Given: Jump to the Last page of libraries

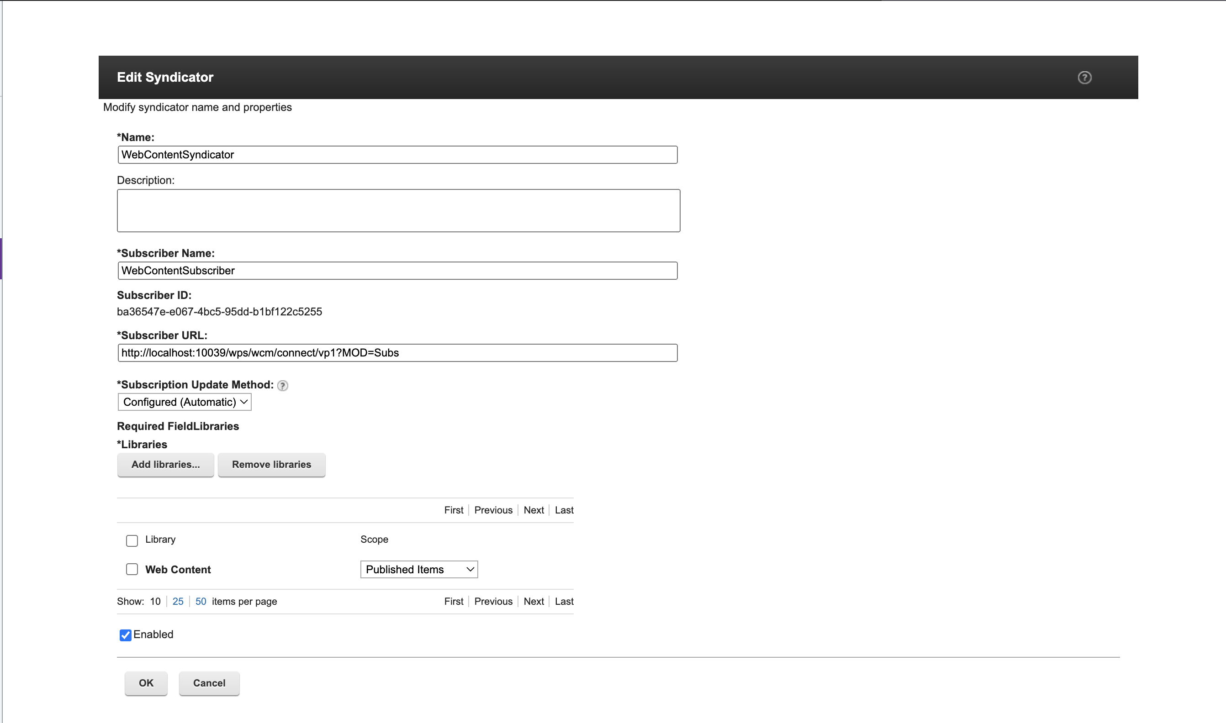Looking at the screenshot, I should click(x=564, y=509).
